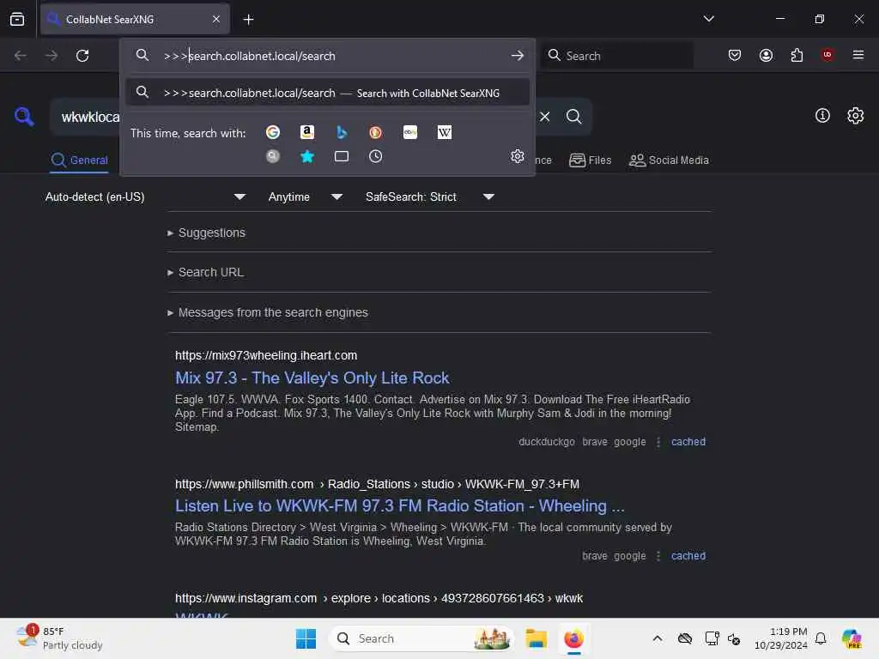The width and height of the screenshot is (879, 659).
Task: Search with Amazon one-off engine icon
Action: 306,132
